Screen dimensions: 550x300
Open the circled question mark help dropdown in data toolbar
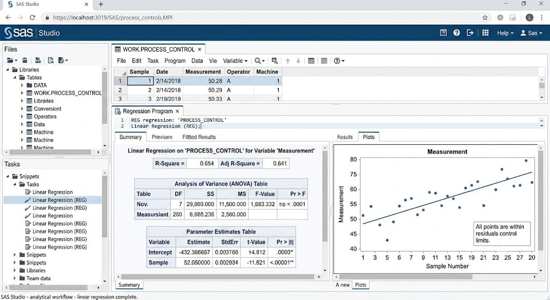339,61
